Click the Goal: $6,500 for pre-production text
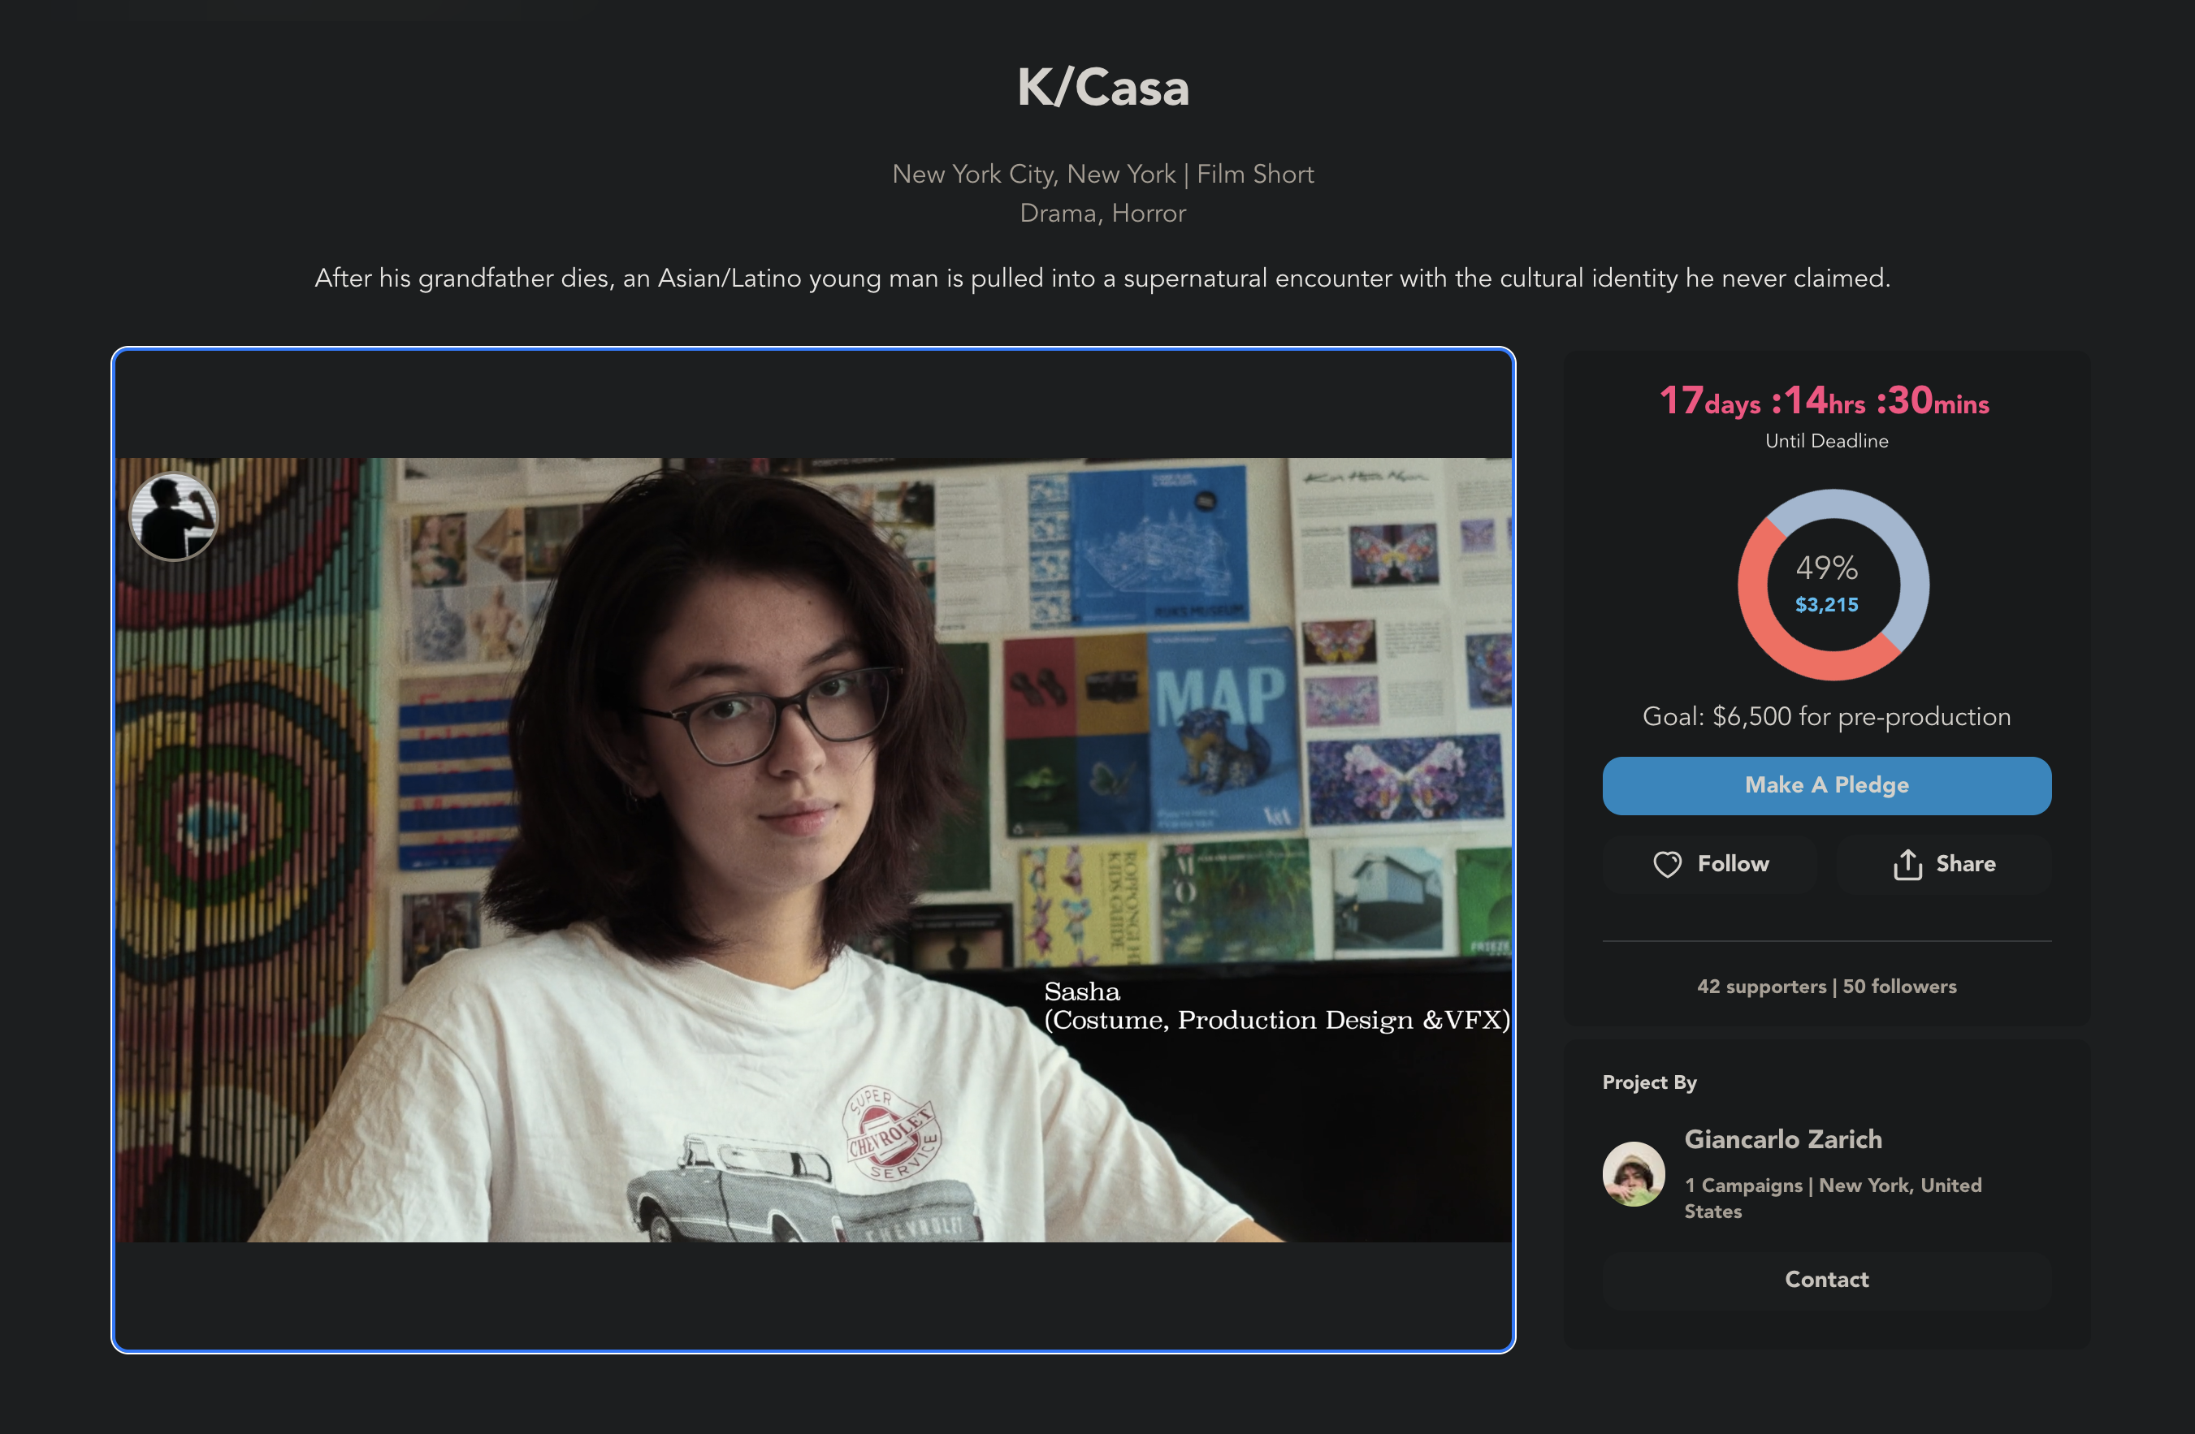The width and height of the screenshot is (2195, 1434). coord(1826,716)
